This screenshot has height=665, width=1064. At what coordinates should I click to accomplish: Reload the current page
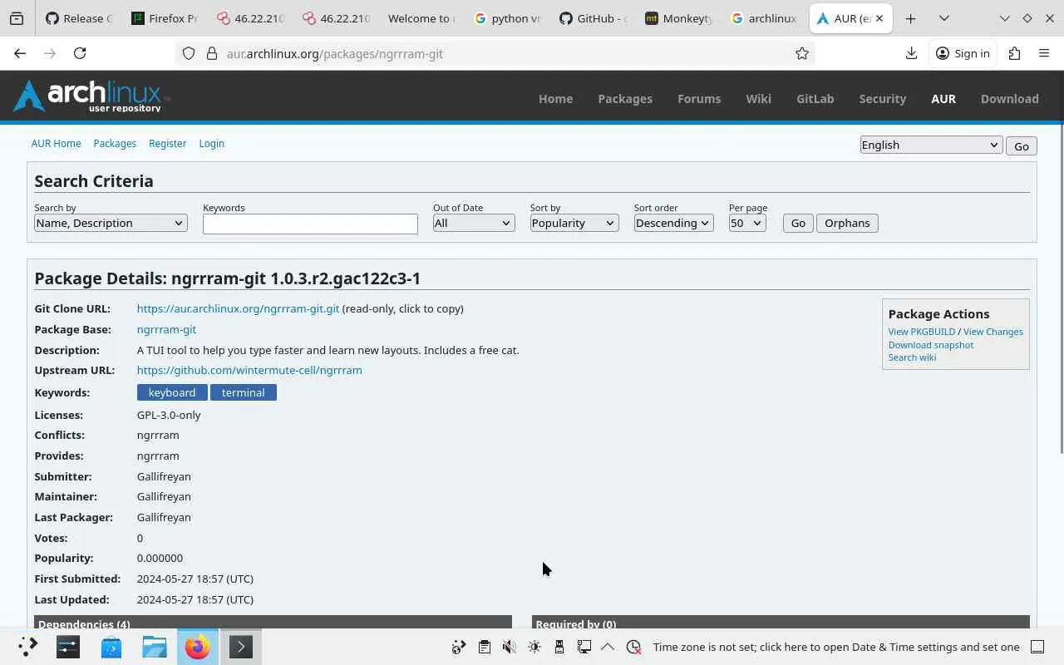tap(80, 53)
